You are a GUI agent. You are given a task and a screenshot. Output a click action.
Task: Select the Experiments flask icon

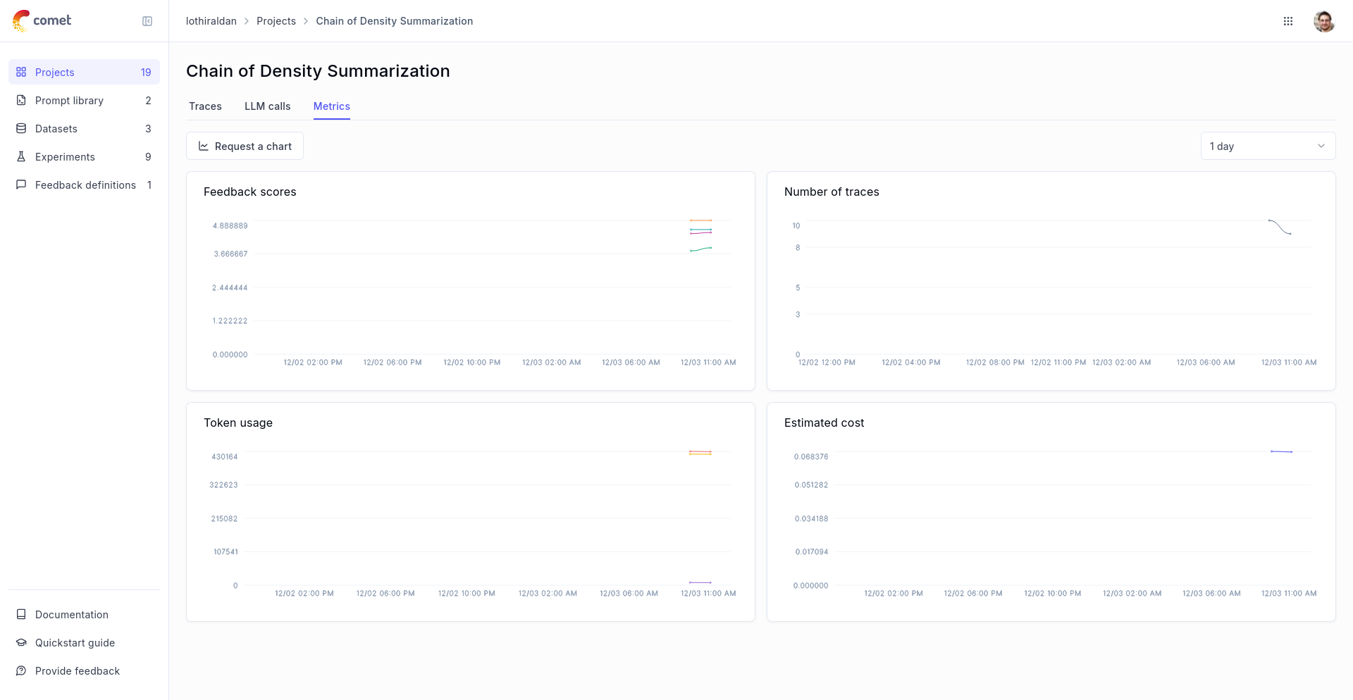[21, 156]
